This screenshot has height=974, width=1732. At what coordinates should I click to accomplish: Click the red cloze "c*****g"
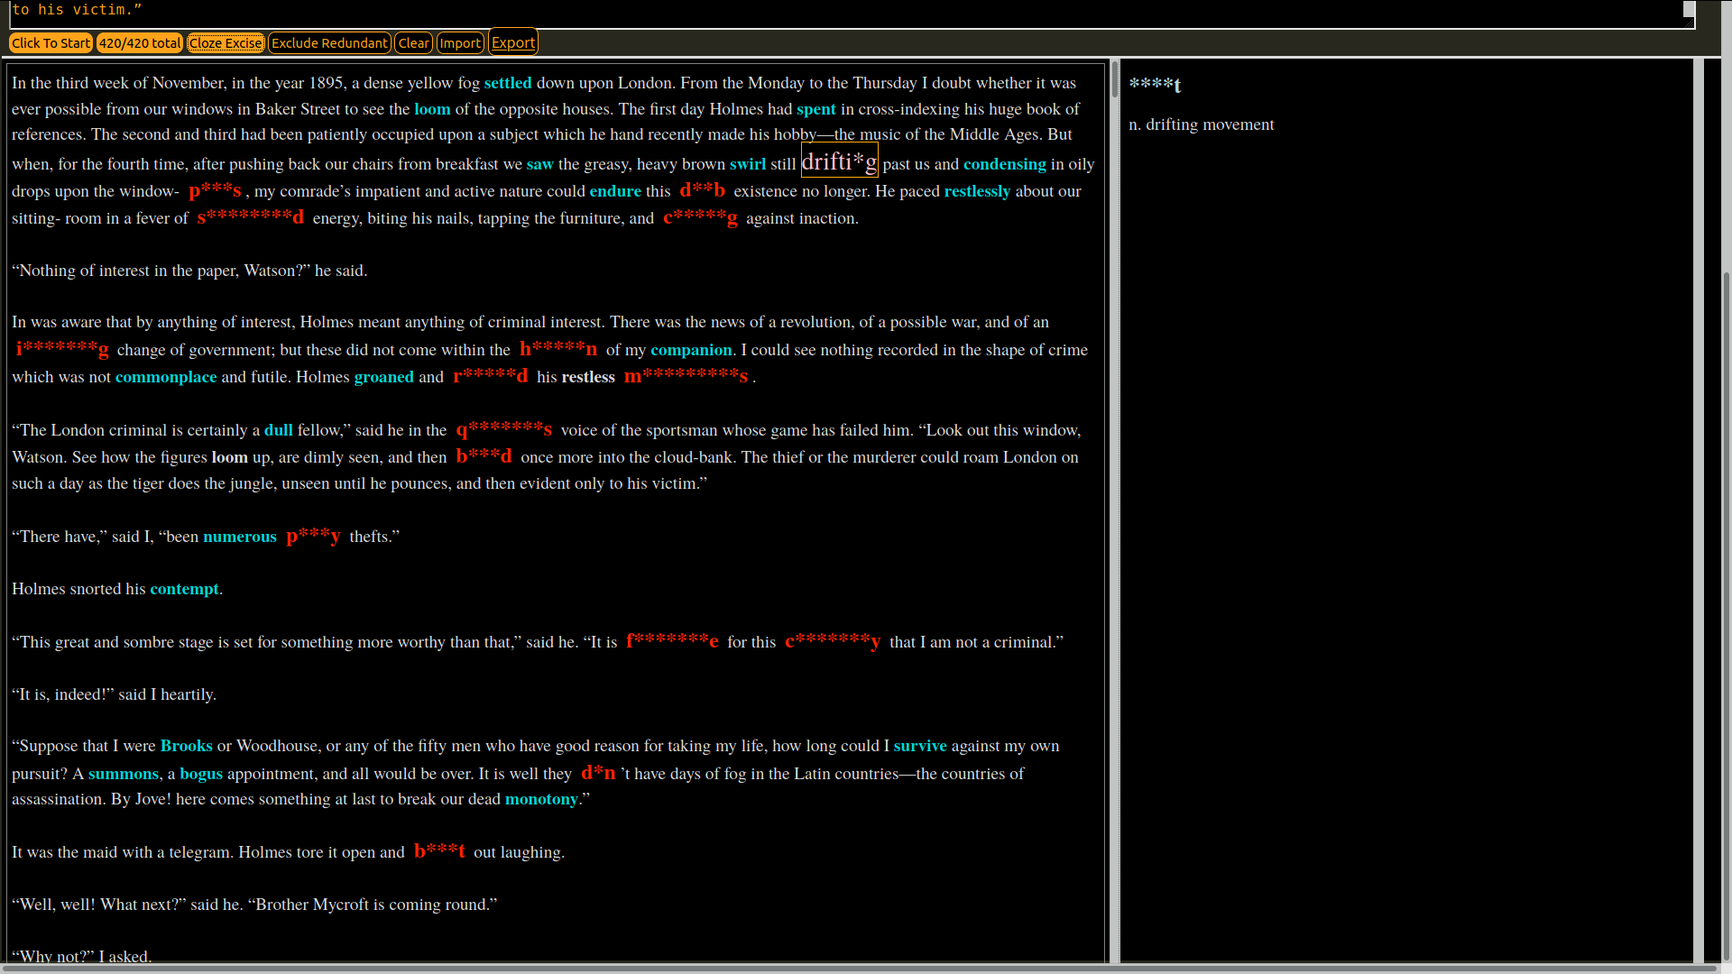click(700, 217)
